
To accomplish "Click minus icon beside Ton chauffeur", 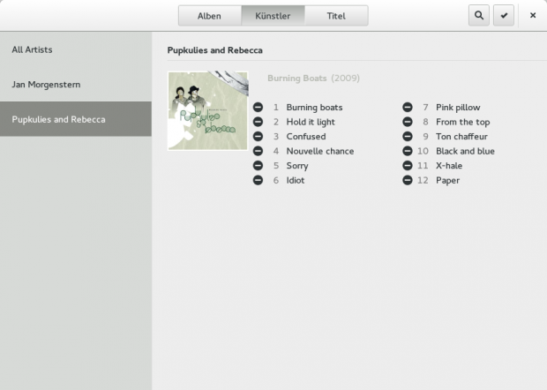I will [408, 137].
